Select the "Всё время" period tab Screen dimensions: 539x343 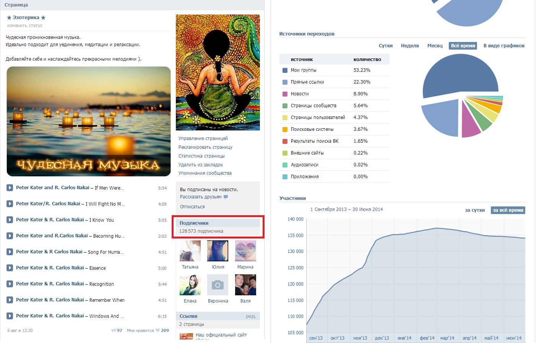[463, 46]
